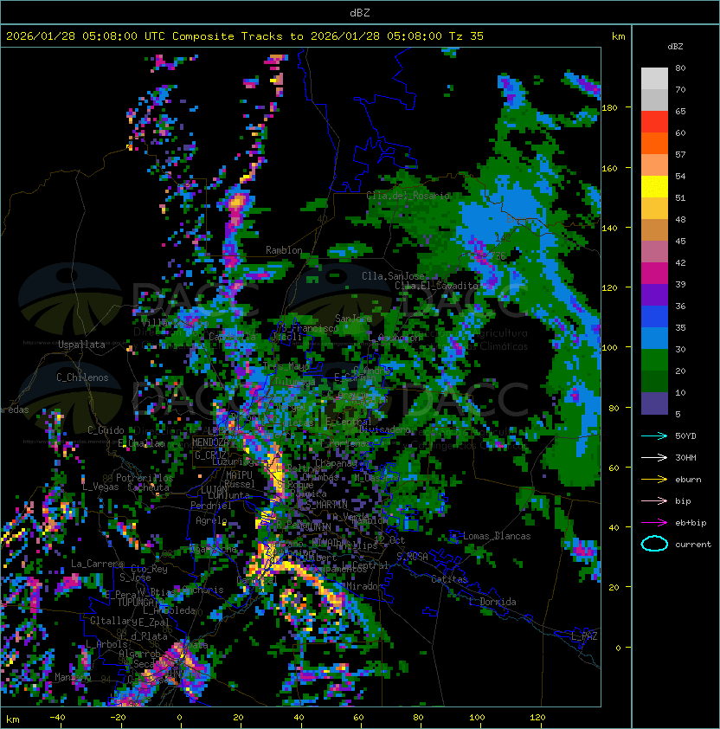Click the 'S_MARTIN' map label
Viewport: 720px width, 729px height.
tap(327, 504)
